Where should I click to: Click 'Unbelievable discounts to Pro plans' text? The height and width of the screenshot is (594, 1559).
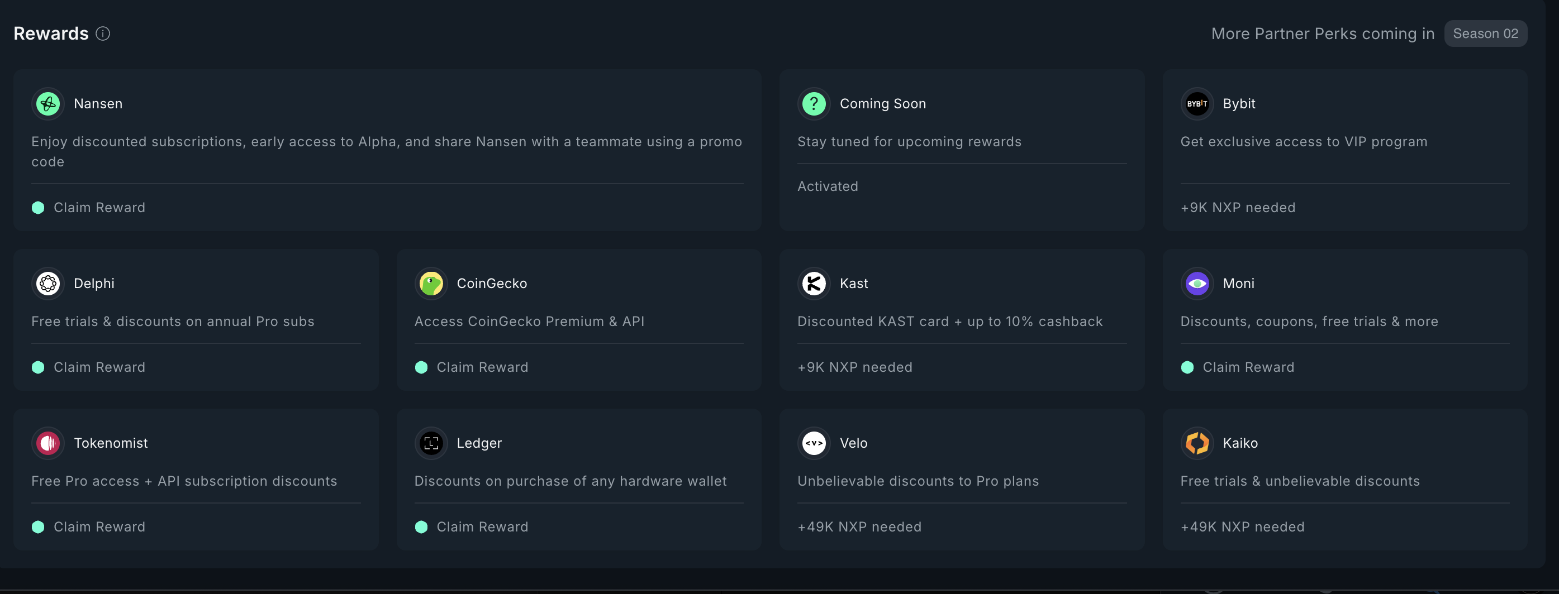tap(918, 481)
